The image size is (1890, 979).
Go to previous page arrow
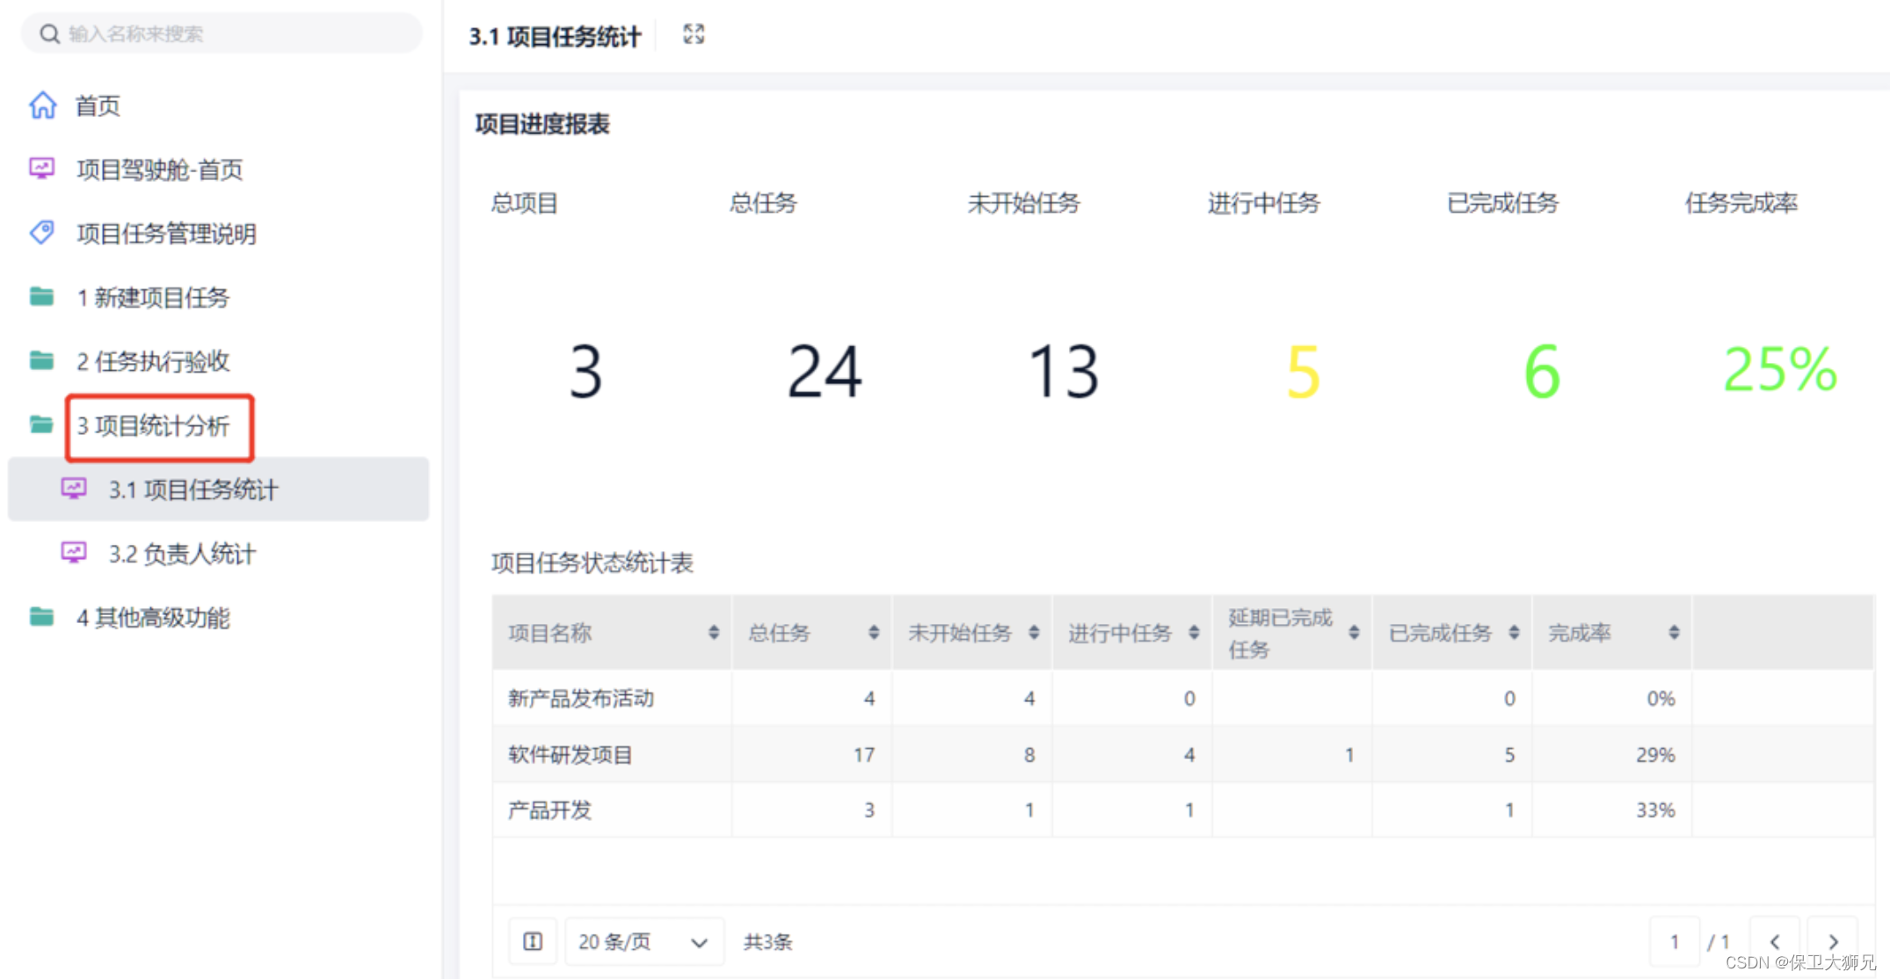tap(1775, 942)
